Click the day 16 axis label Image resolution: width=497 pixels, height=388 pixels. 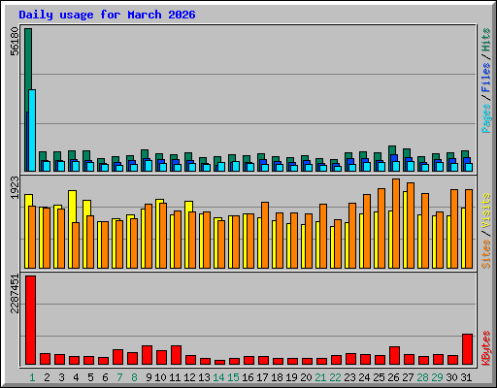tap(248, 377)
